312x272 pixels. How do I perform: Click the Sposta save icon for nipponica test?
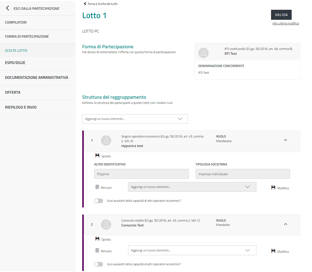pyautogui.click(x=97, y=156)
